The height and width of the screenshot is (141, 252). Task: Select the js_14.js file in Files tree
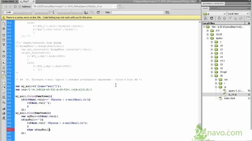coord(232,95)
